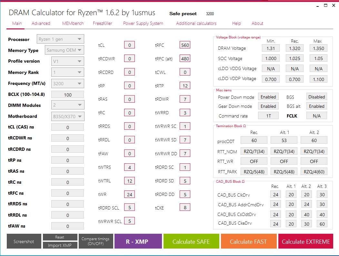Expand the Processor dropdown
Image resolution: width=339 pixels, height=256 pixels.
60,39
